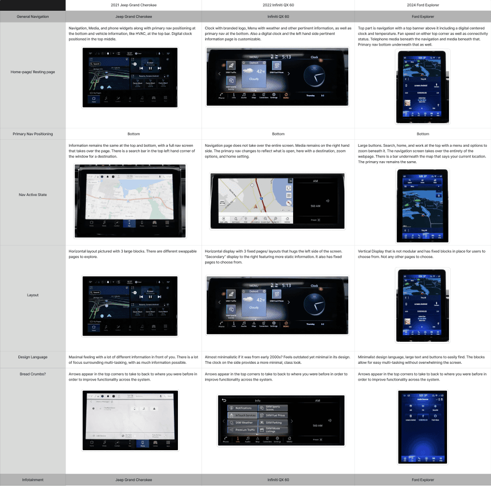The width and height of the screenshot is (491, 486).
Task: Click 'Bottom' in the Jeep column
Action: pyautogui.click(x=133, y=134)
